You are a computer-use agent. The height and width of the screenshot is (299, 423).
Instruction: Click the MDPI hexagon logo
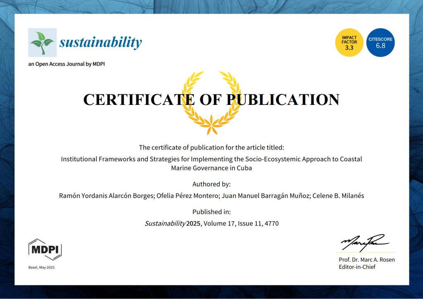point(45,249)
